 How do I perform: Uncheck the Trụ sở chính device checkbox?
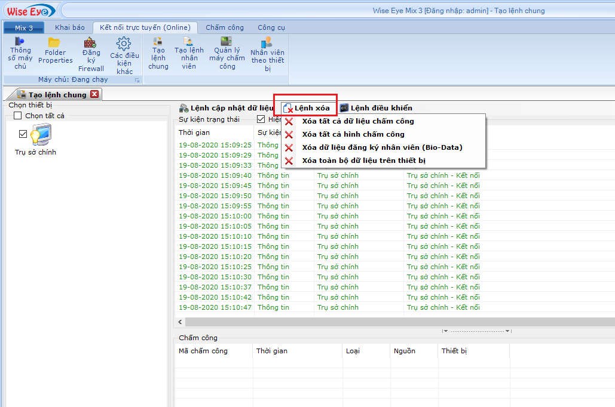pyautogui.click(x=23, y=134)
